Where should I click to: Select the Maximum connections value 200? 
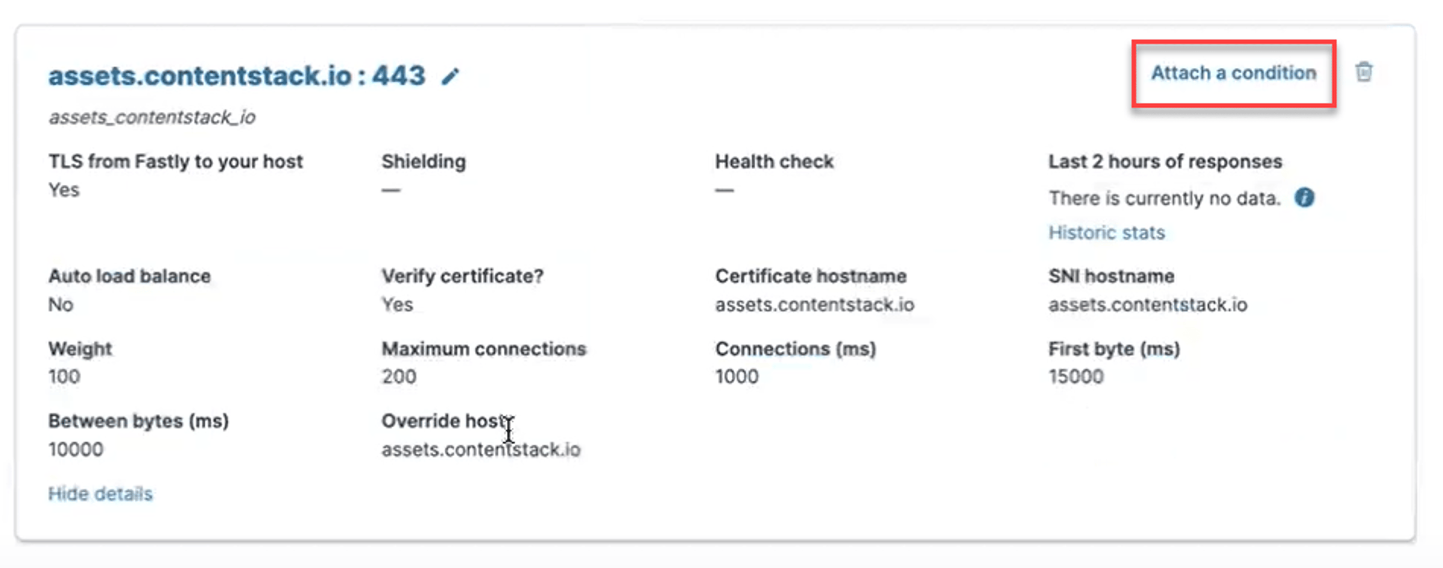(399, 376)
